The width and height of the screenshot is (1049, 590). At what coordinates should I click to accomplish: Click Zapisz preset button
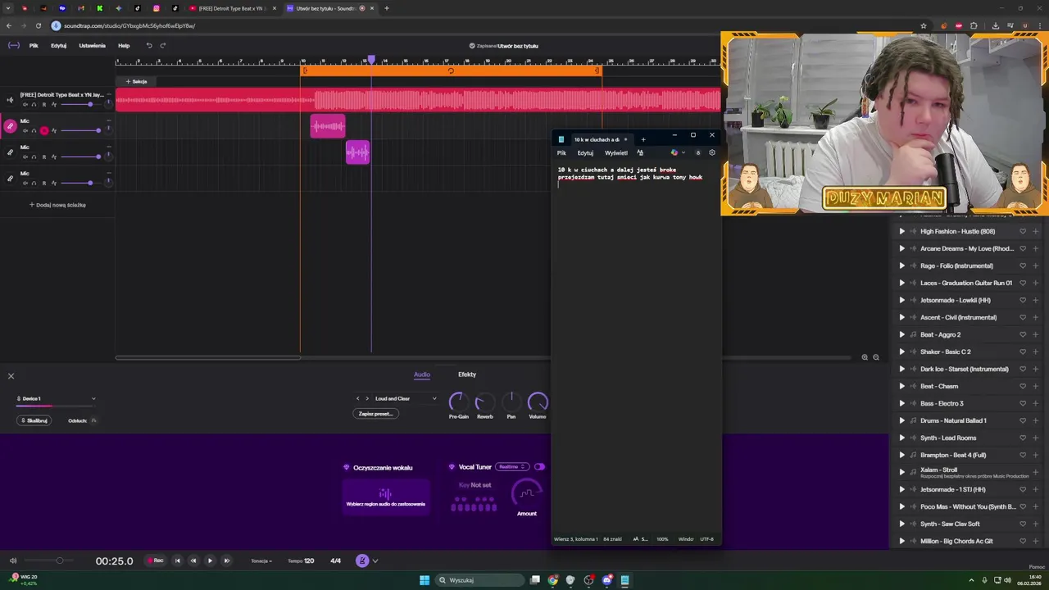(376, 414)
